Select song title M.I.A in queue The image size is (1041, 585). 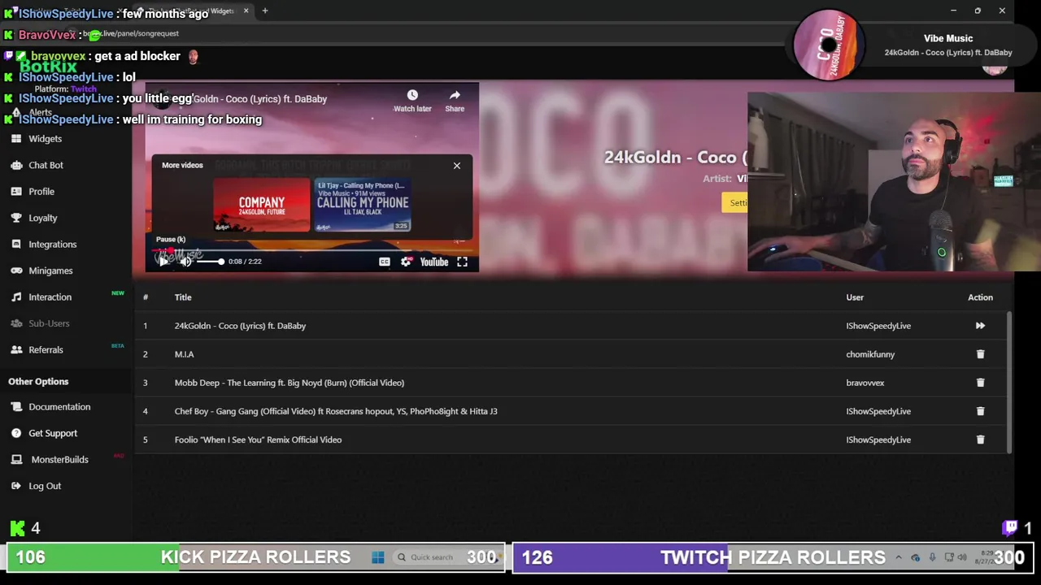click(184, 354)
